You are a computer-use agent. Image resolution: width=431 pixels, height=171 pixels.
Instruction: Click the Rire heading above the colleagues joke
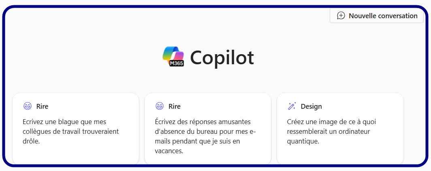[x=42, y=106]
